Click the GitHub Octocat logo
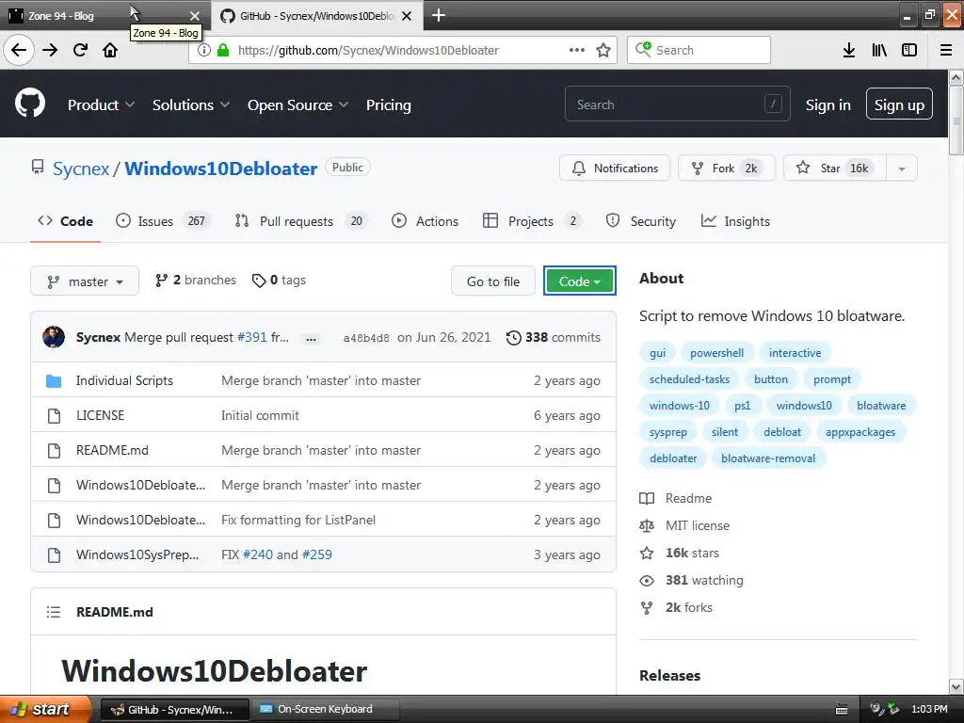The width and height of the screenshot is (964, 723). coord(30,104)
